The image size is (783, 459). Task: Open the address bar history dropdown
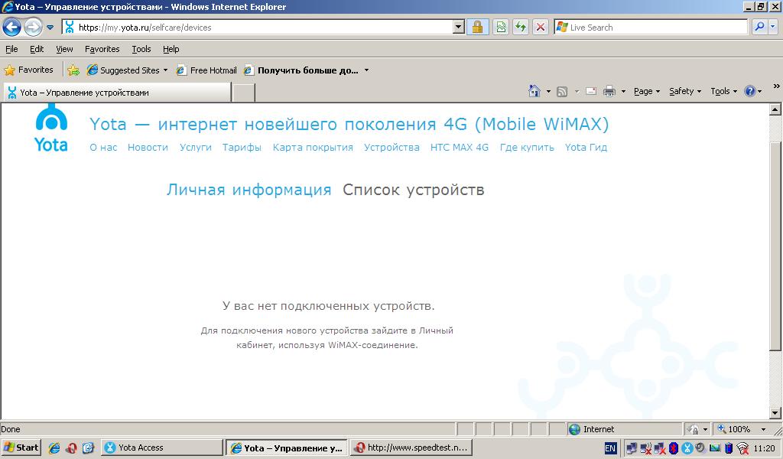point(459,27)
